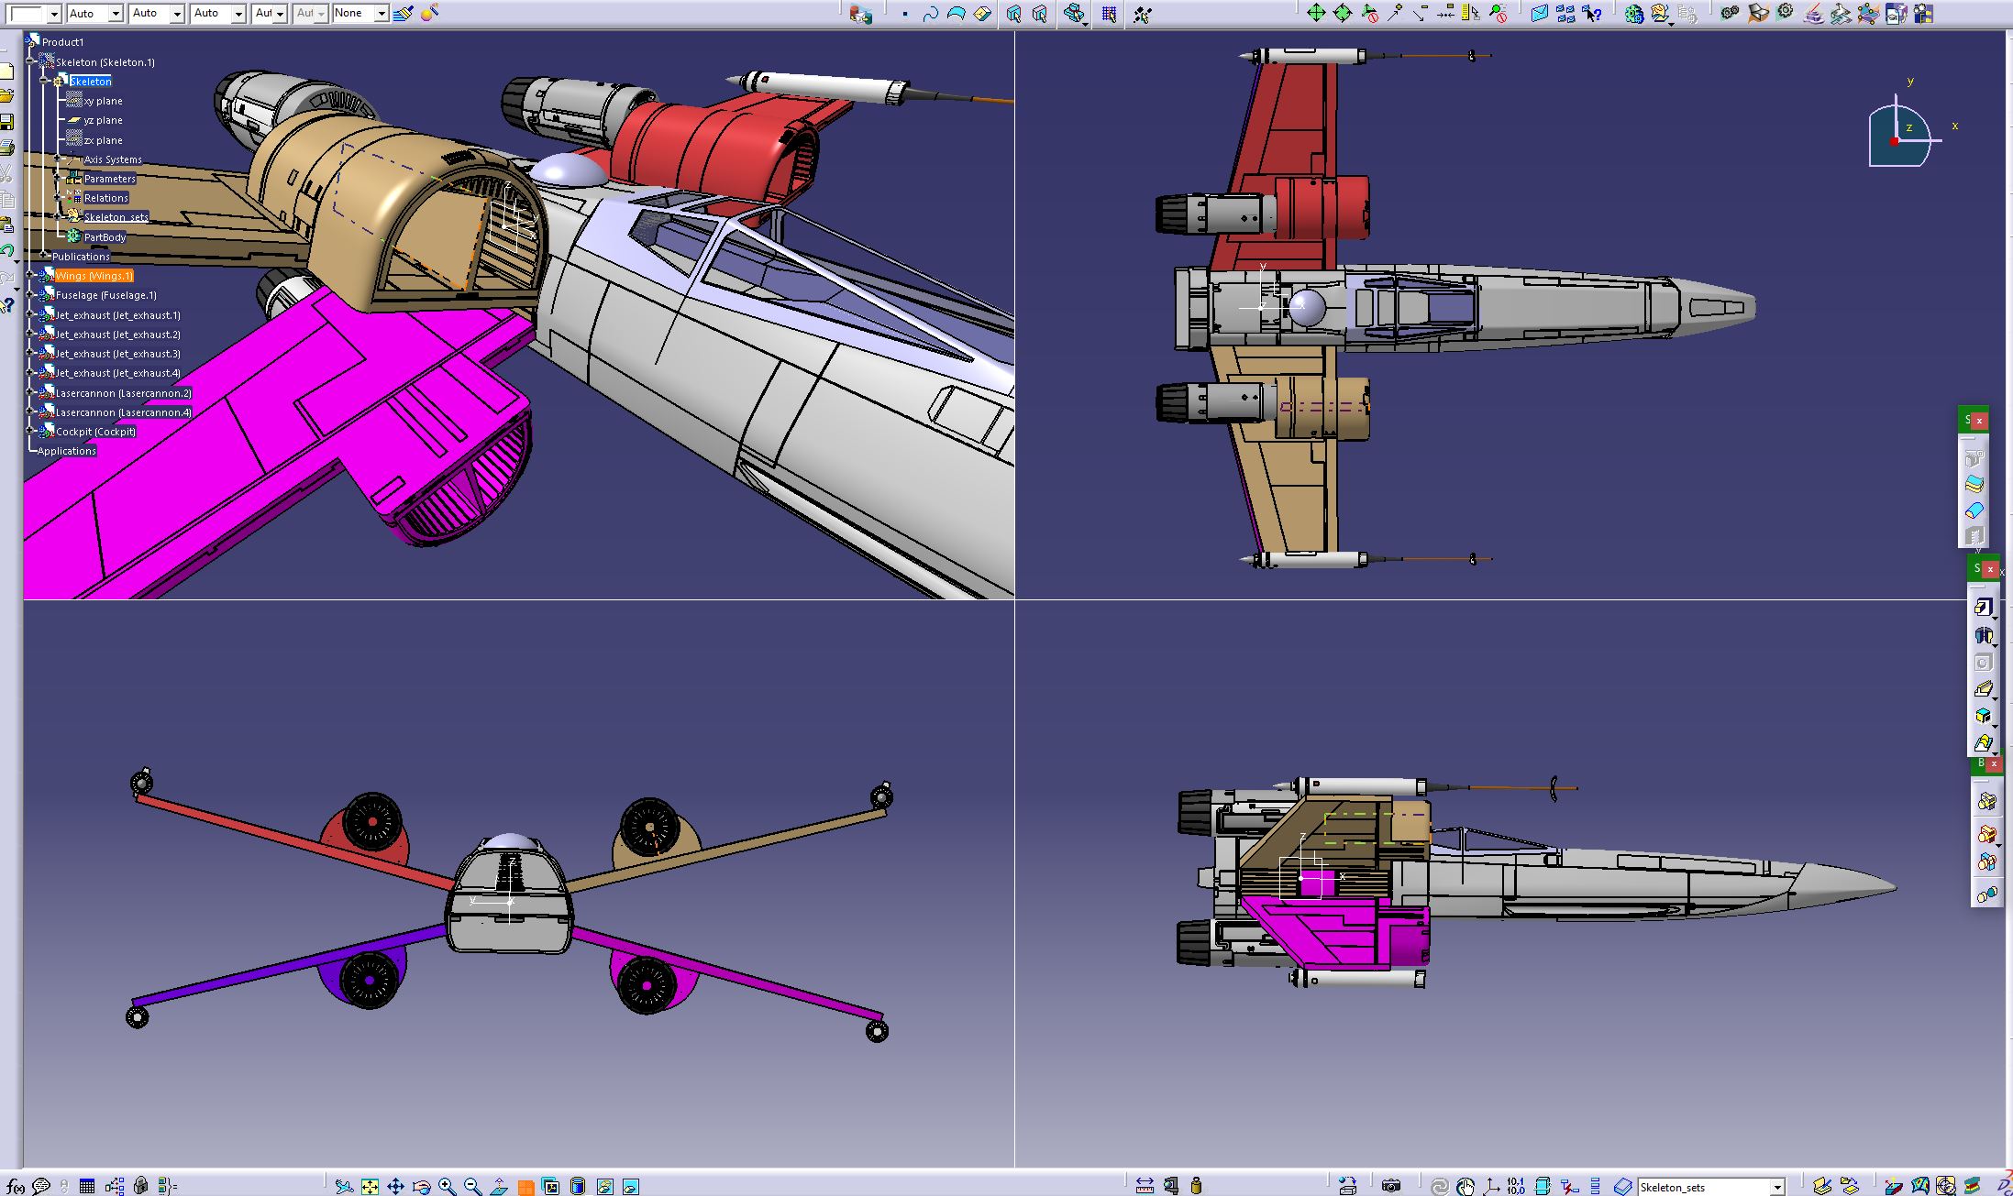Viewport: 2013px width, 1196px height.
Task: Select Lasercannon (Lasercannon.4) in tree
Action: pyautogui.click(x=124, y=412)
